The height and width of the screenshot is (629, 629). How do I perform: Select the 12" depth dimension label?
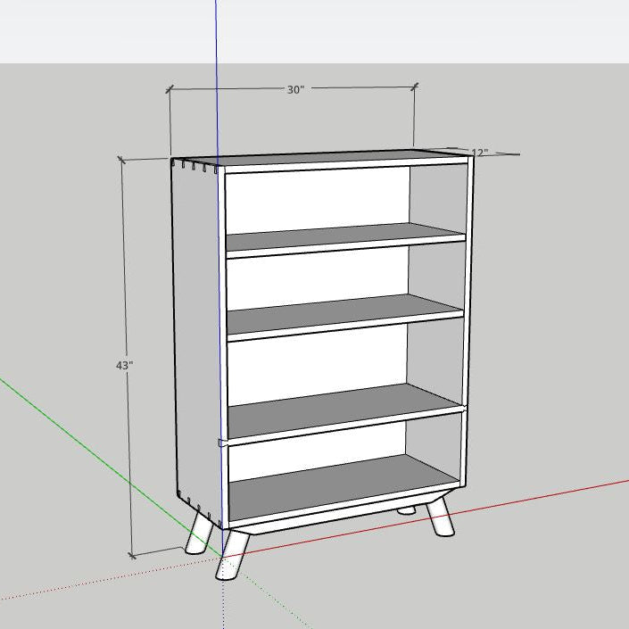479,153
